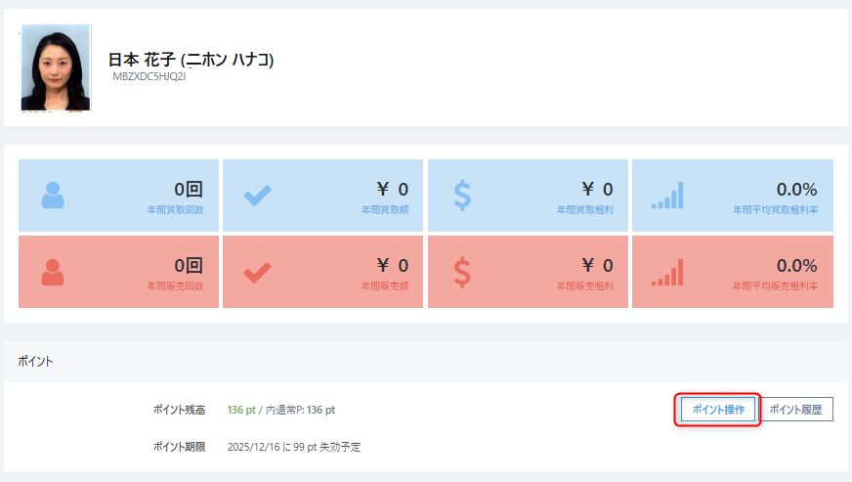Click the blue checkmark icon for 年間買取額

pyautogui.click(x=258, y=196)
